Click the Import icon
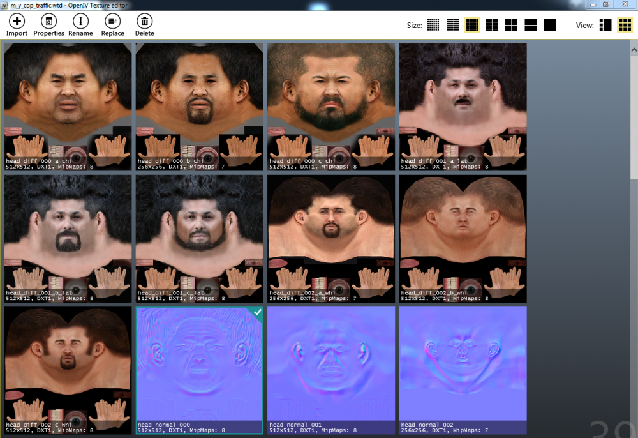638x438 pixels. (17, 24)
